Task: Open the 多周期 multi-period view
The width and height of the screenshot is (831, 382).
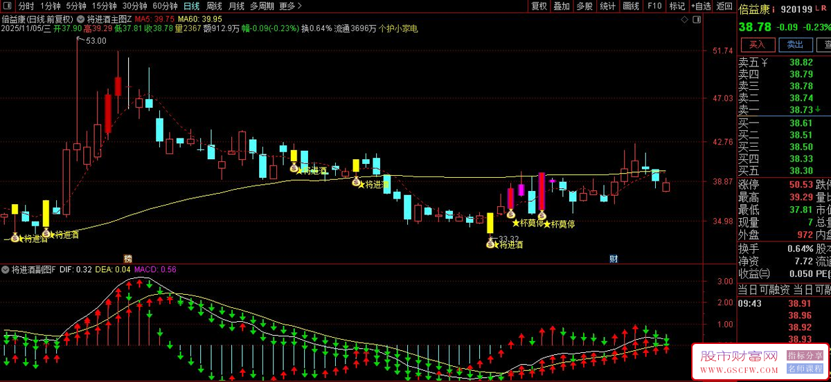Action: pos(262,6)
